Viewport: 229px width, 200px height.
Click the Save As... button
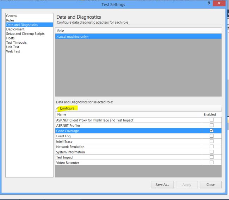click(162, 185)
